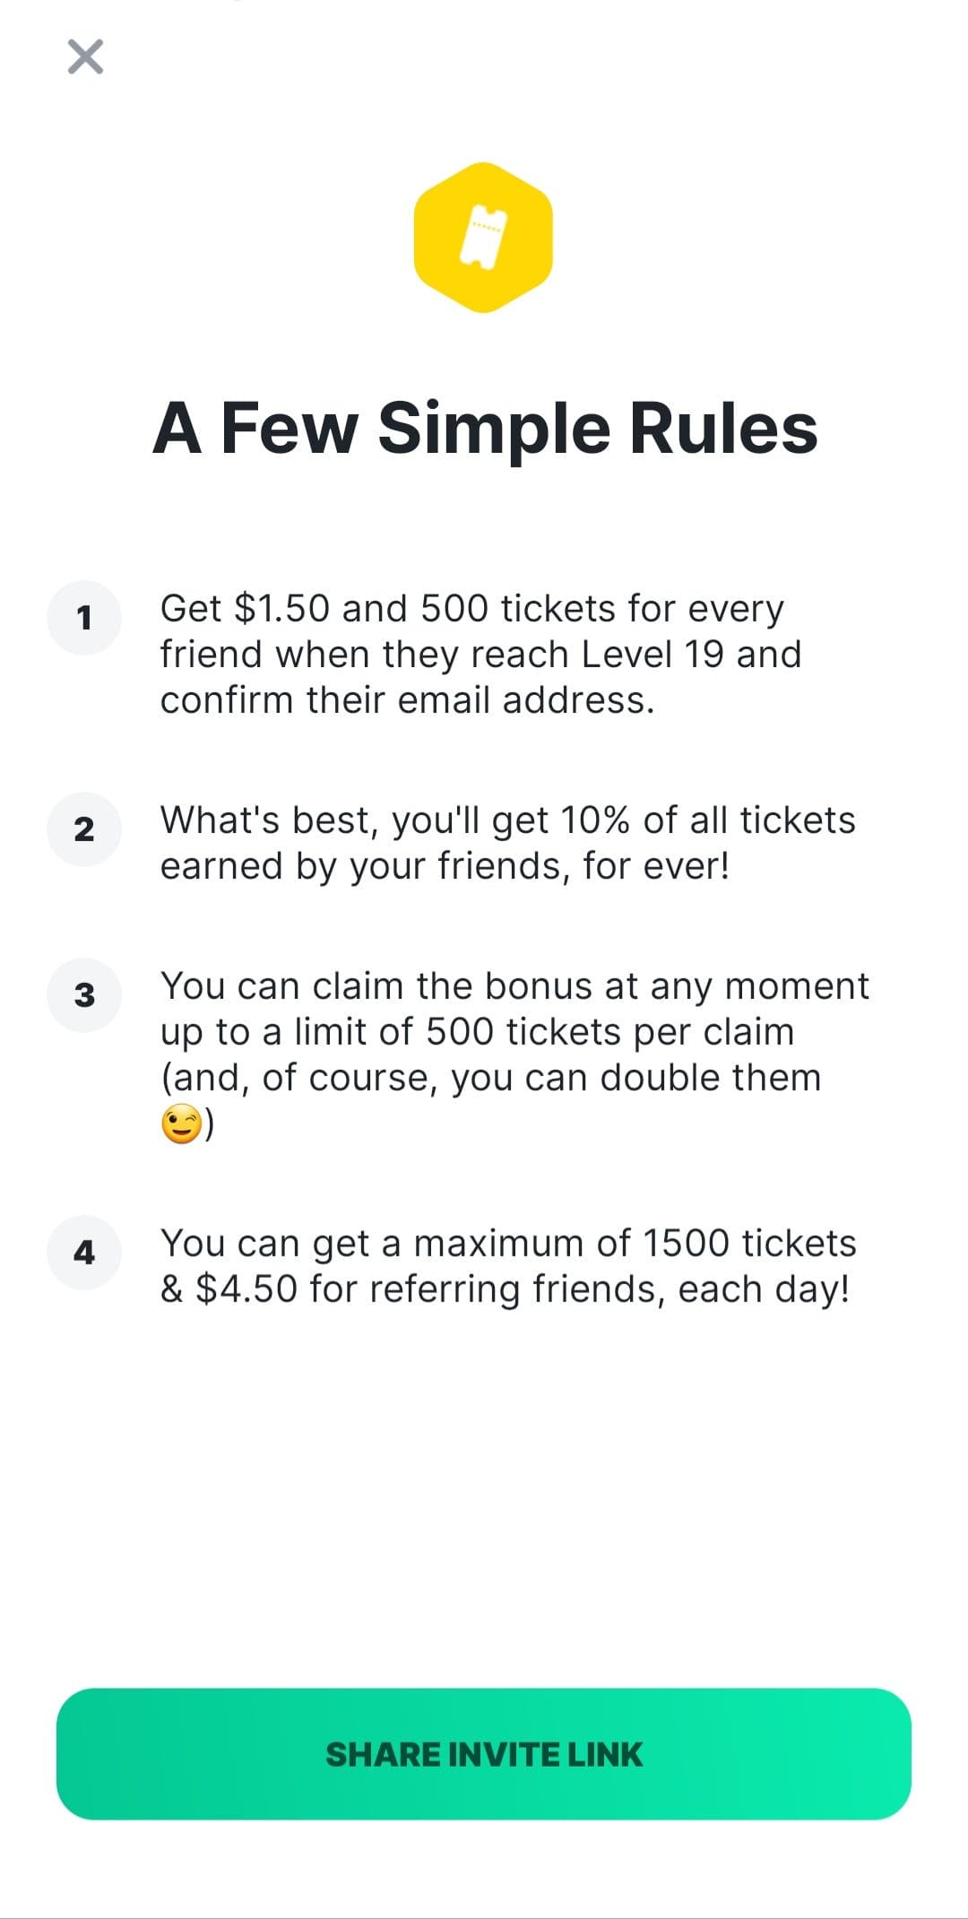The height and width of the screenshot is (1919, 968).
Task: Tap the winking face emoji
Action: coord(182,1124)
